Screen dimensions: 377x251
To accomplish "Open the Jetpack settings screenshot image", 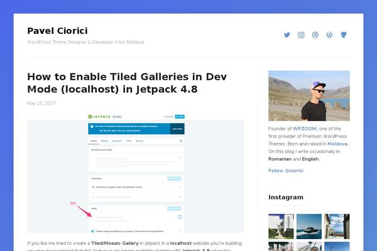I will pyautogui.click(x=136, y=173).
